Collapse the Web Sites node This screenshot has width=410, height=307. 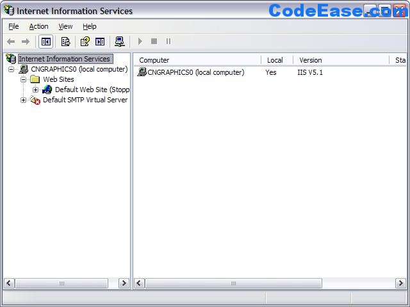tap(23, 79)
